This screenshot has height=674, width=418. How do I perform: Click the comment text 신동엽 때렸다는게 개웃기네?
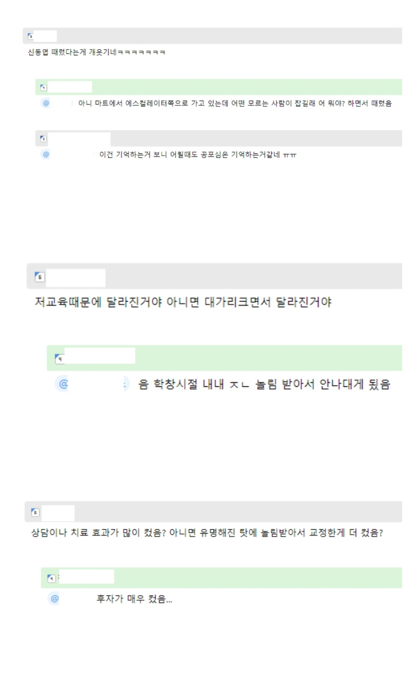[96, 53]
